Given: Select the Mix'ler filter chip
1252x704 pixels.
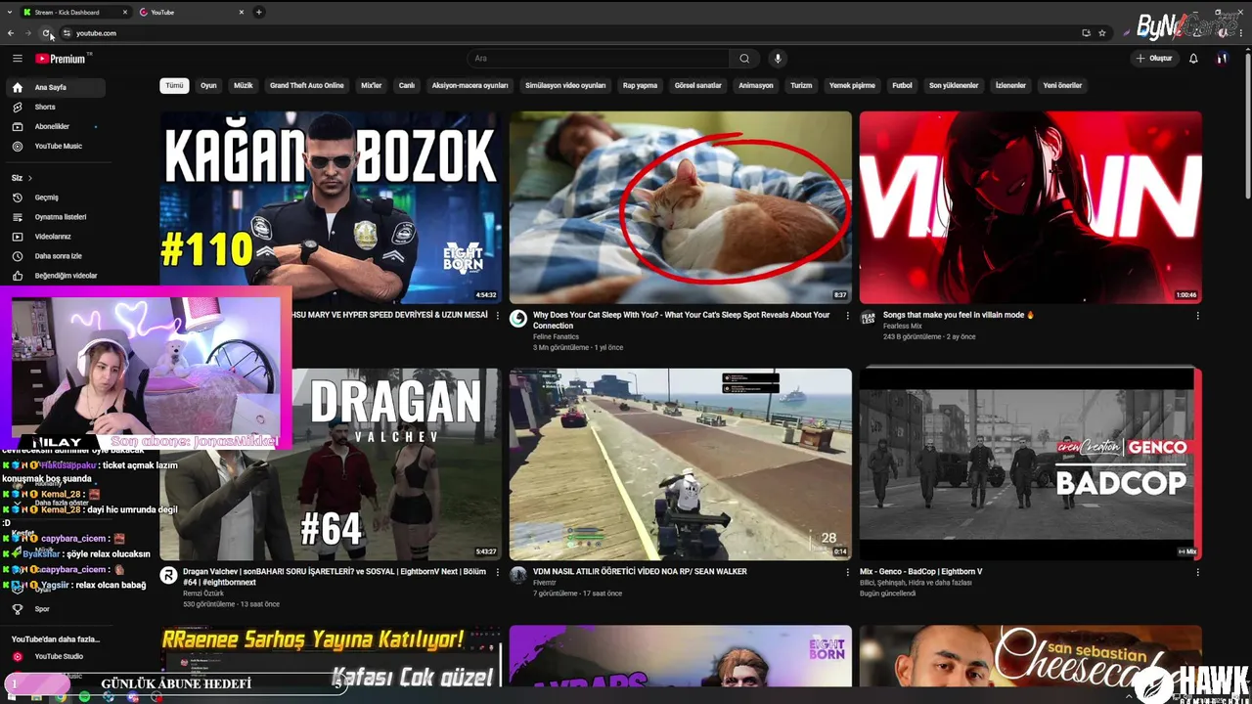Looking at the screenshot, I should tap(372, 85).
